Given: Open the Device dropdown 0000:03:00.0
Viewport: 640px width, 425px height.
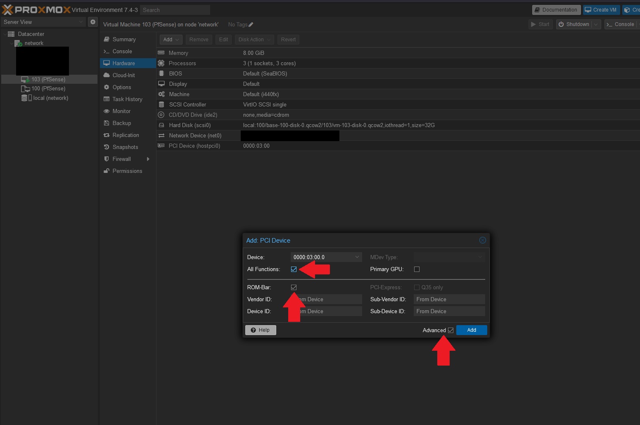Looking at the screenshot, I should pyautogui.click(x=326, y=257).
